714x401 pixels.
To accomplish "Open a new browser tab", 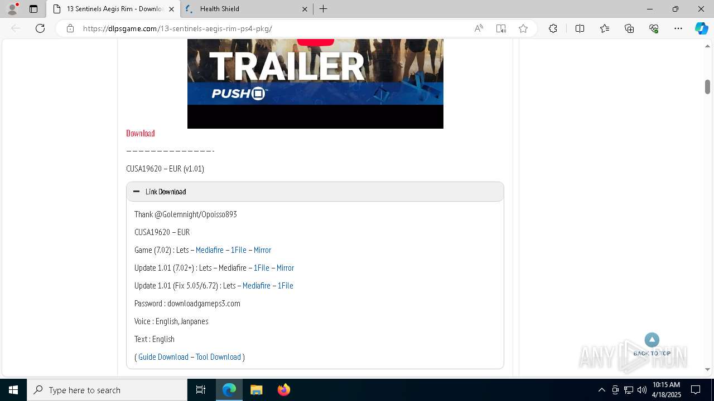I will [x=323, y=9].
